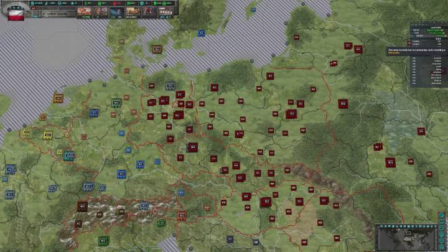
Task: Select small red counter on Baltic coast, Latvia
Action: click(297, 37)
